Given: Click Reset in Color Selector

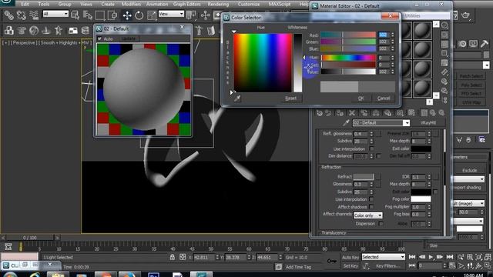Looking at the screenshot, I should (291, 98).
